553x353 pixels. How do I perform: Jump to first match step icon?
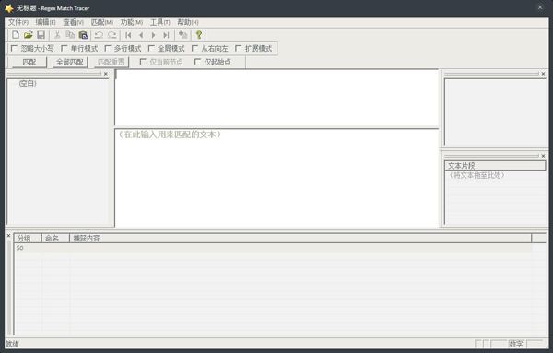coord(128,35)
